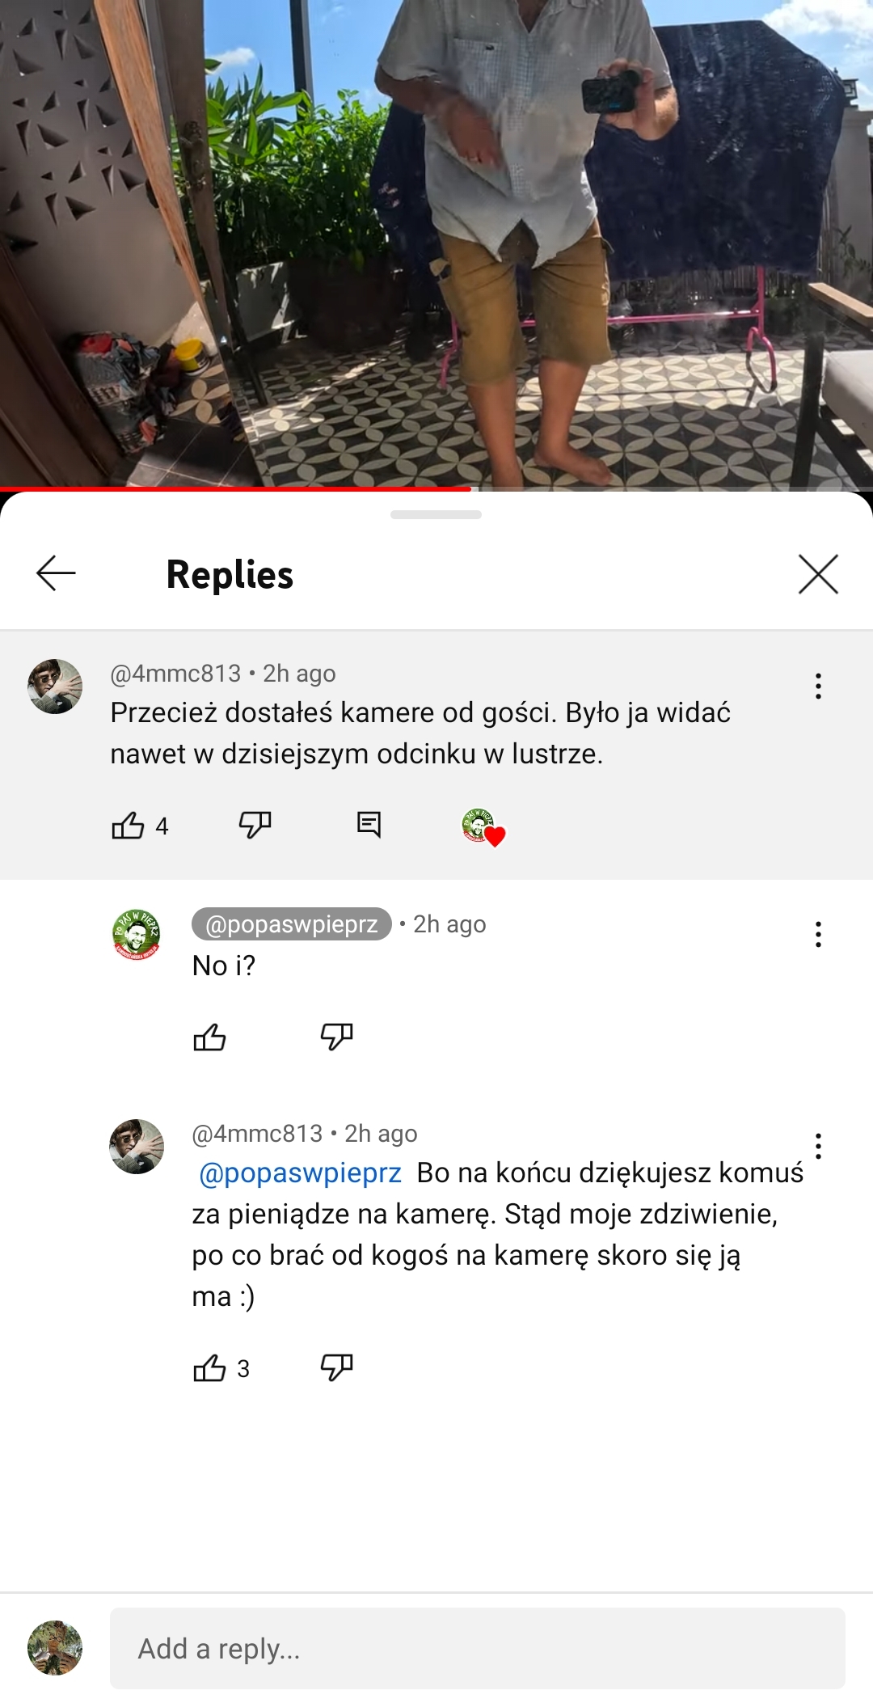Close the Replies panel
Screen dimensions: 873x1703
pos(818,574)
